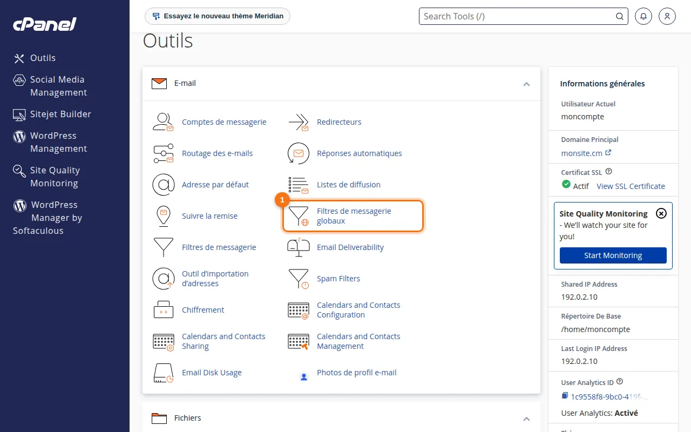Open the Comptes de messagerie icon
The image size is (691, 432).
[163, 122]
